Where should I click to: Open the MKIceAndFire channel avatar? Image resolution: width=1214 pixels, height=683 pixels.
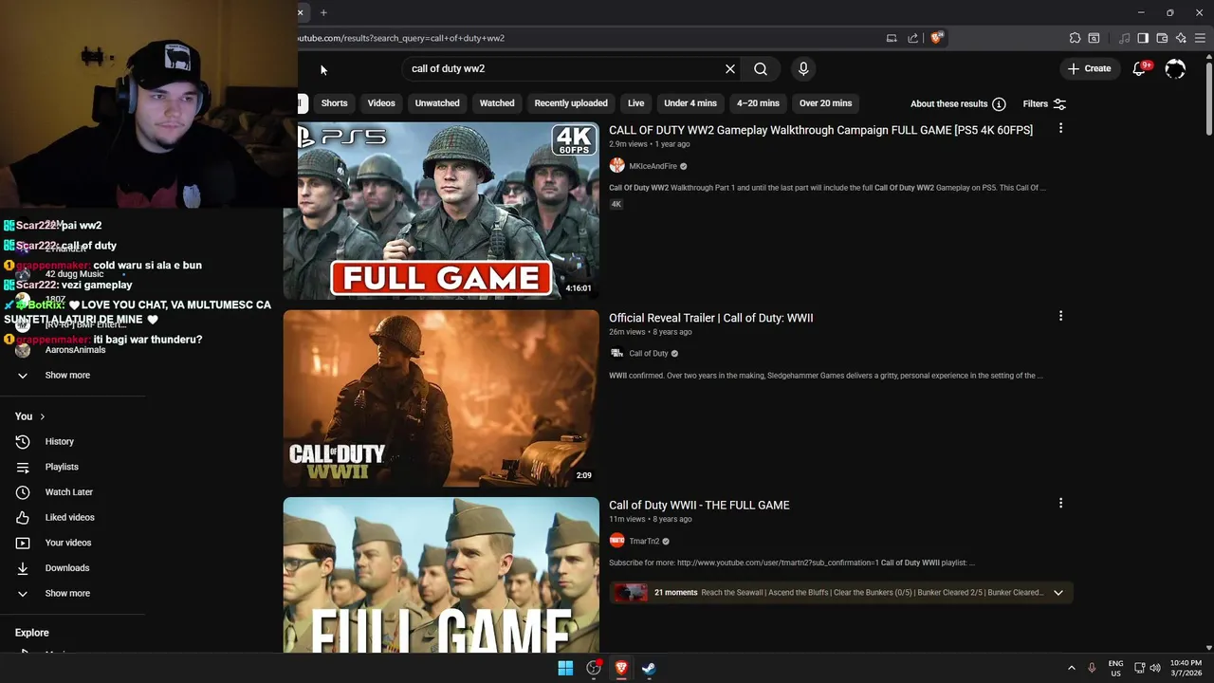point(616,166)
